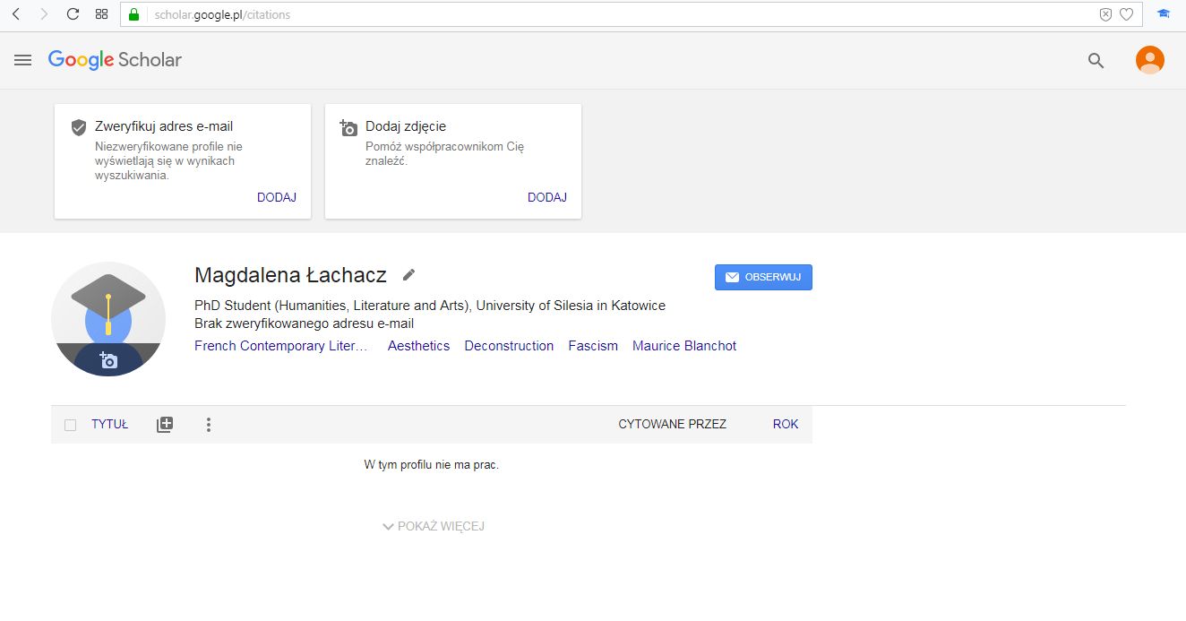Go back with the browser back arrow
1186x621 pixels.
pos(16,14)
